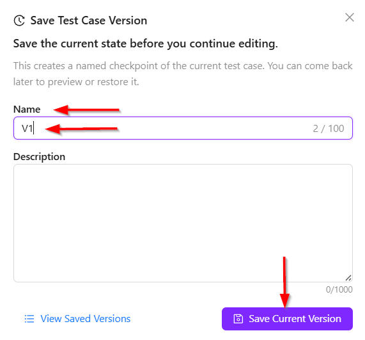Click inside the empty Description text area
The image size is (365, 340).
(x=183, y=223)
